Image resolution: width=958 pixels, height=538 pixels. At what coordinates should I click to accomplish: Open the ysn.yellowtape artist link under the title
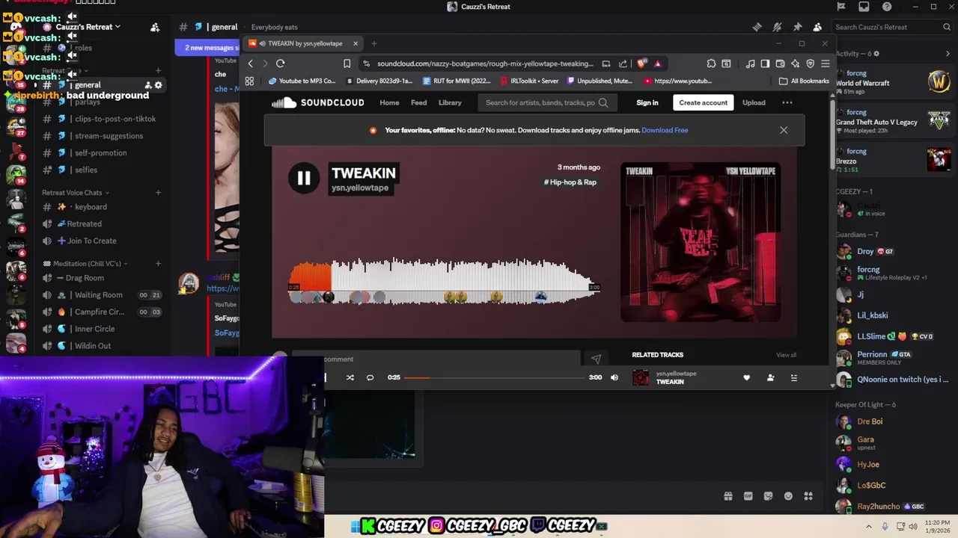click(360, 188)
